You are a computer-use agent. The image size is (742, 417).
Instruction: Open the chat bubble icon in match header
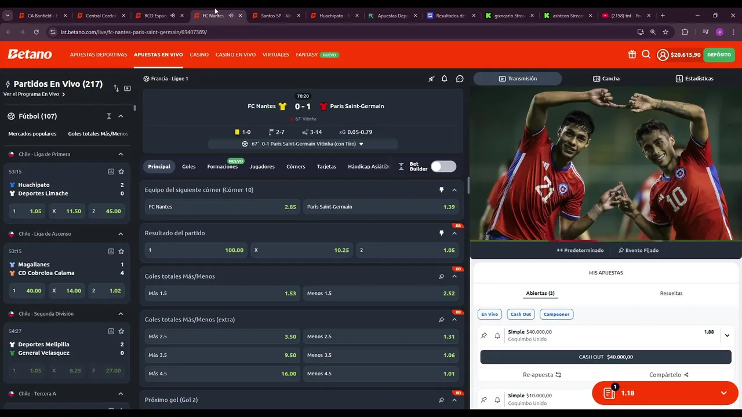click(x=460, y=79)
